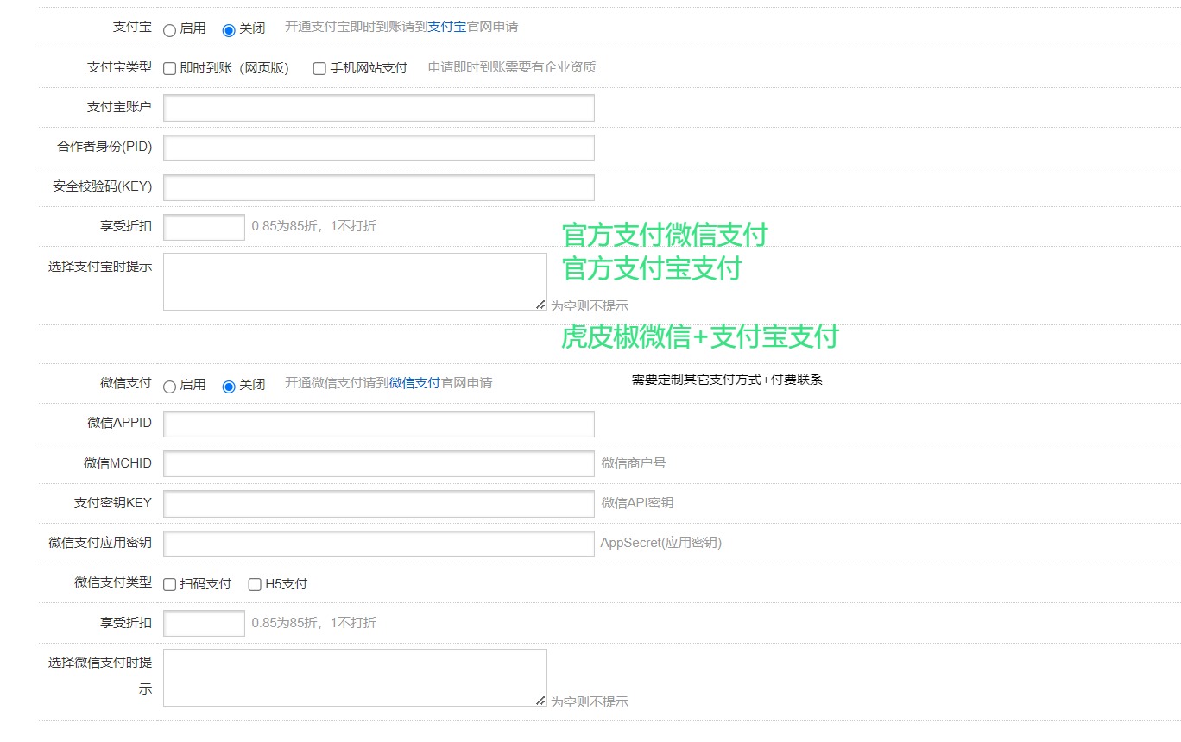Click the 支付宝 享受折扣 input box
Screen dimensions: 1181x742
tap(204, 227)
